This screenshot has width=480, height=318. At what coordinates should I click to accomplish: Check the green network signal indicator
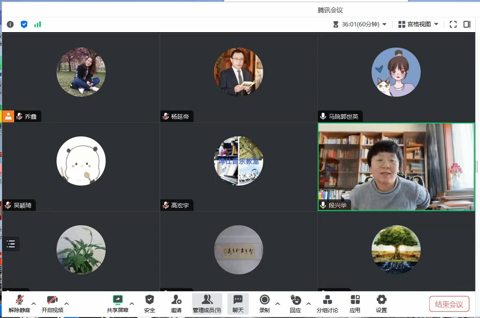tap(37, 24)
